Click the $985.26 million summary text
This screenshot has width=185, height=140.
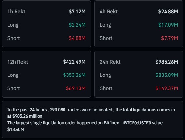[x=27, y=116]
